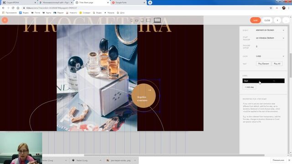This screenshot has width=292, height=164.
Task: Select the black Start step row
Action: [x=263, y=81]
